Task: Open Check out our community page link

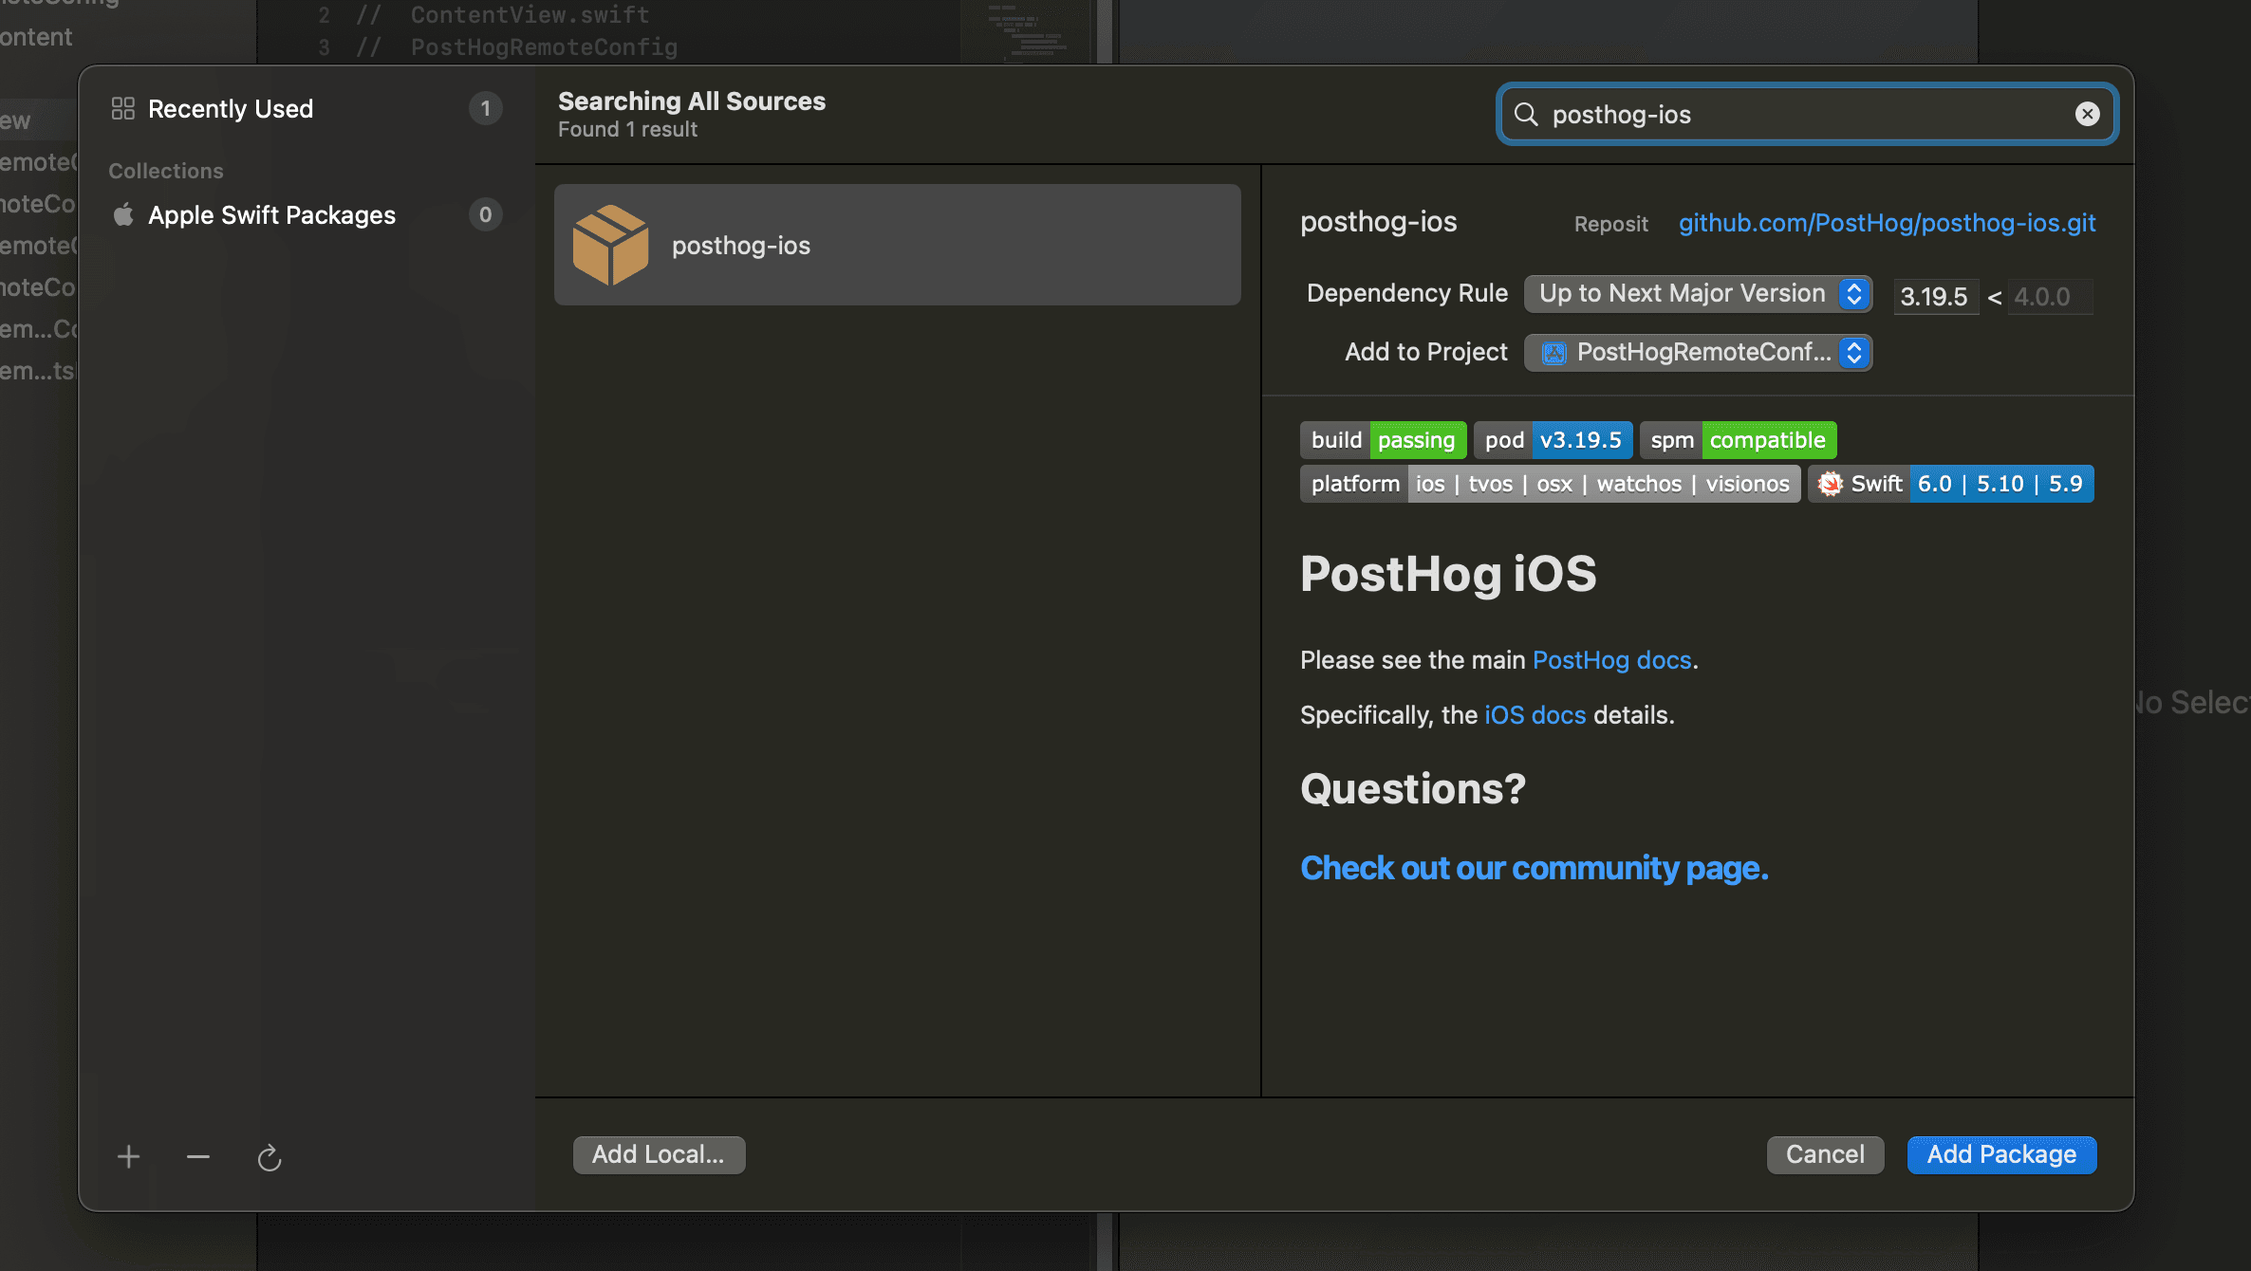Action: [1534, 868]
